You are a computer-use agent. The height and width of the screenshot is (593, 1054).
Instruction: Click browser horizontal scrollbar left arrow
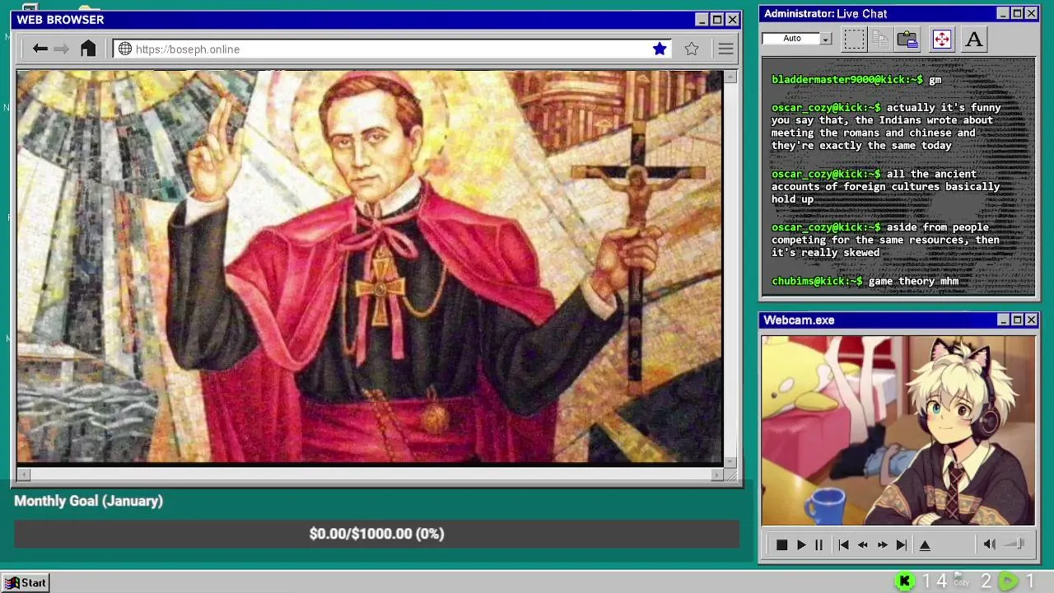point(23,474)
